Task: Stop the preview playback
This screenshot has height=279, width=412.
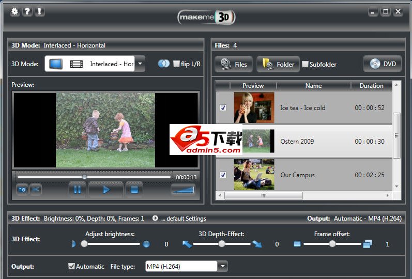Action: pyautogui.click(x=134, y=190)
